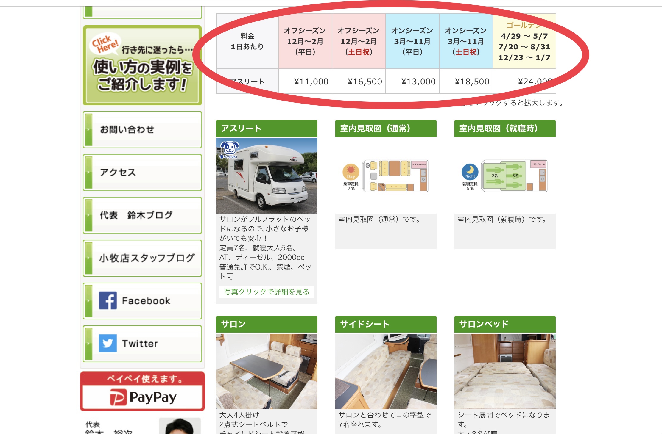662x434 pixels.
Task: Enlarge the サロンベッド interior photo
Action: (x=505, y=371)
